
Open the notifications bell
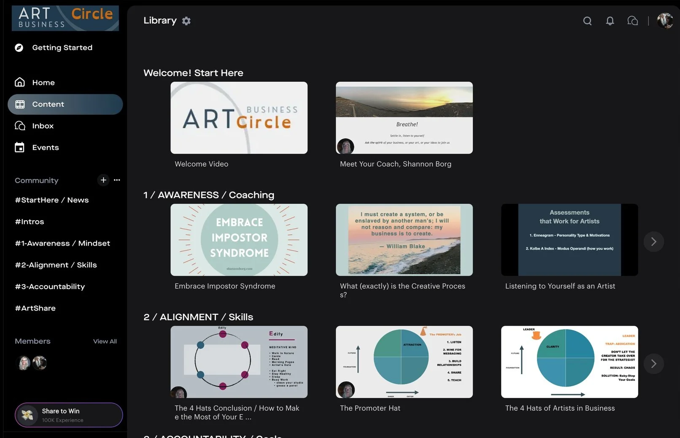point(610,21)
